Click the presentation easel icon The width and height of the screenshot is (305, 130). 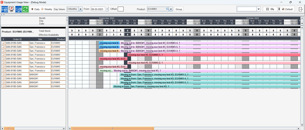(12, 9)
